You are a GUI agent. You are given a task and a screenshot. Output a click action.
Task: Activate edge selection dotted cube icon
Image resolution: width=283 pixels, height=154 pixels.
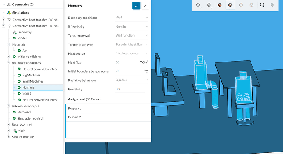[x=241, y=5]
